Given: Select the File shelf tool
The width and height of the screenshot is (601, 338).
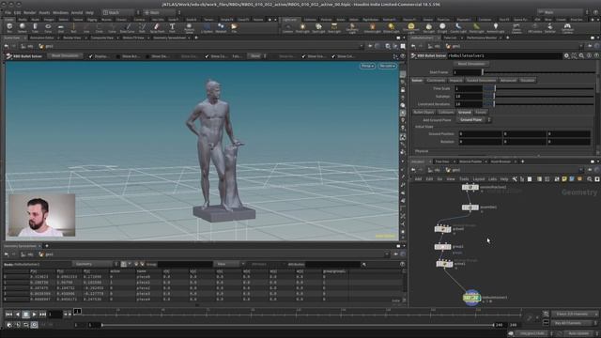Looking at the screenshot, I should 234,27.
